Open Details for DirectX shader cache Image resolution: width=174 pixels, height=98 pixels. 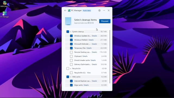[x=93, y=60]
